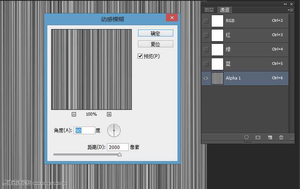300x189 pixels.
Task: Show the RGB composite channel
Action: pyautogui.click(x=206, y=21)
